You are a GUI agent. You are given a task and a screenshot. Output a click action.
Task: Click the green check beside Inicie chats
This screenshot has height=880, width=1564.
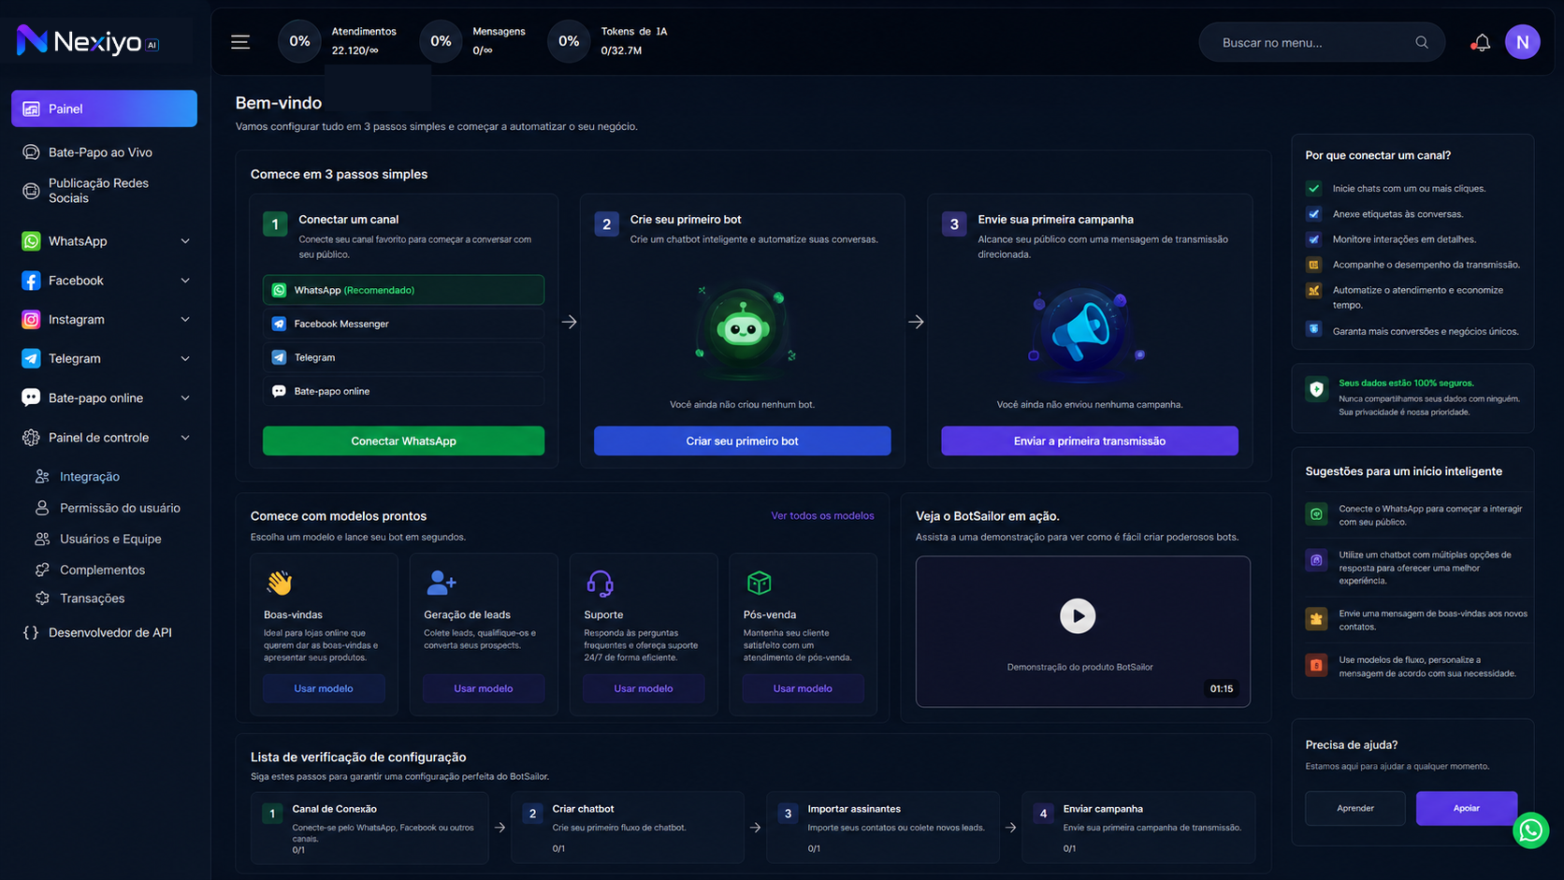click(1313, 188)
